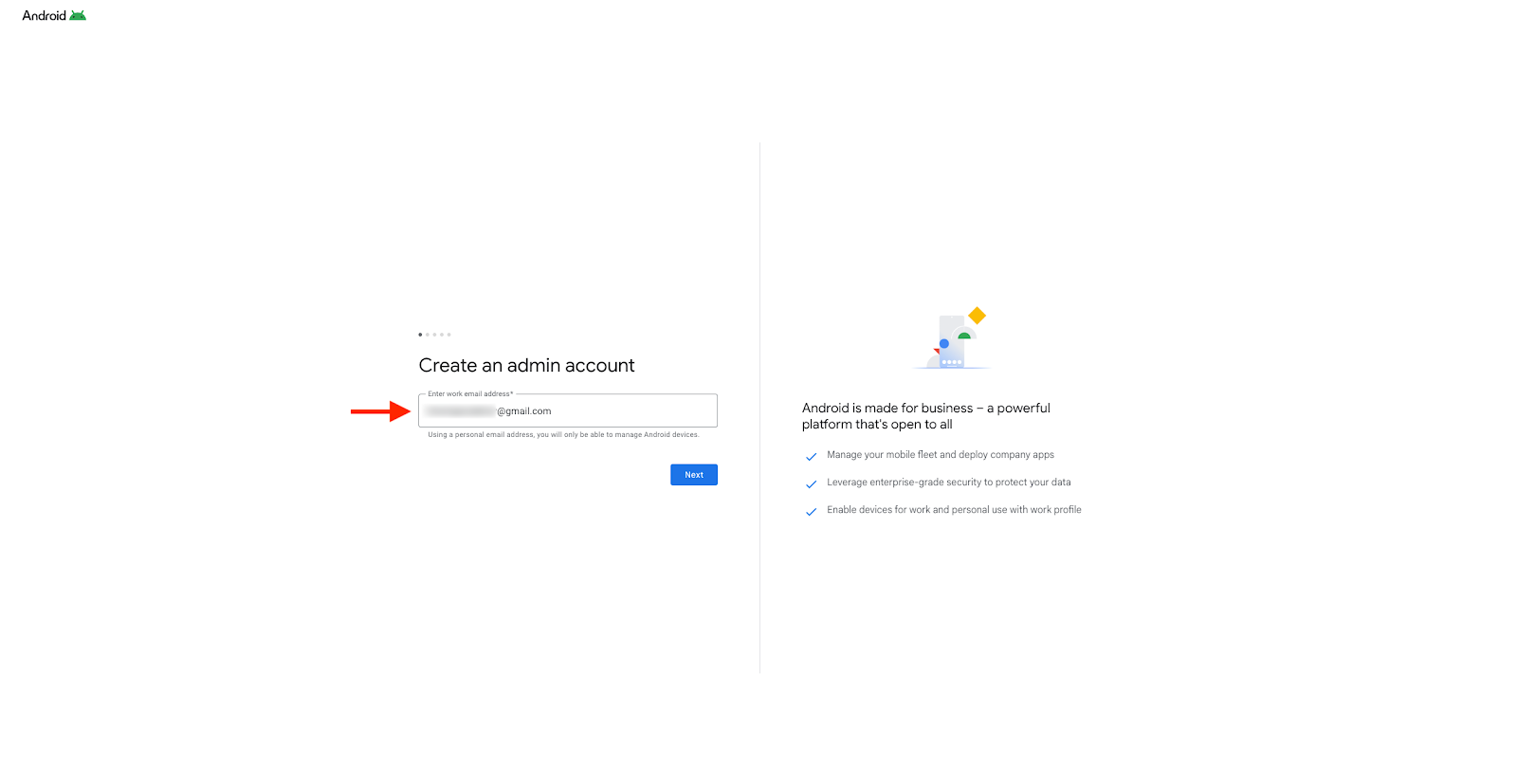1517x783 pixels.
Task: Click checkmark beside Manage your mobile fleet
Action: 812,456
